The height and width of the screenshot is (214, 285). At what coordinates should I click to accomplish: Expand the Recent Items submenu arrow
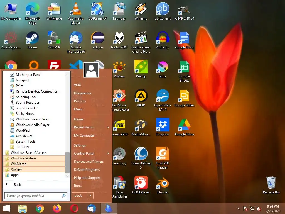click(x=108, y=127)
